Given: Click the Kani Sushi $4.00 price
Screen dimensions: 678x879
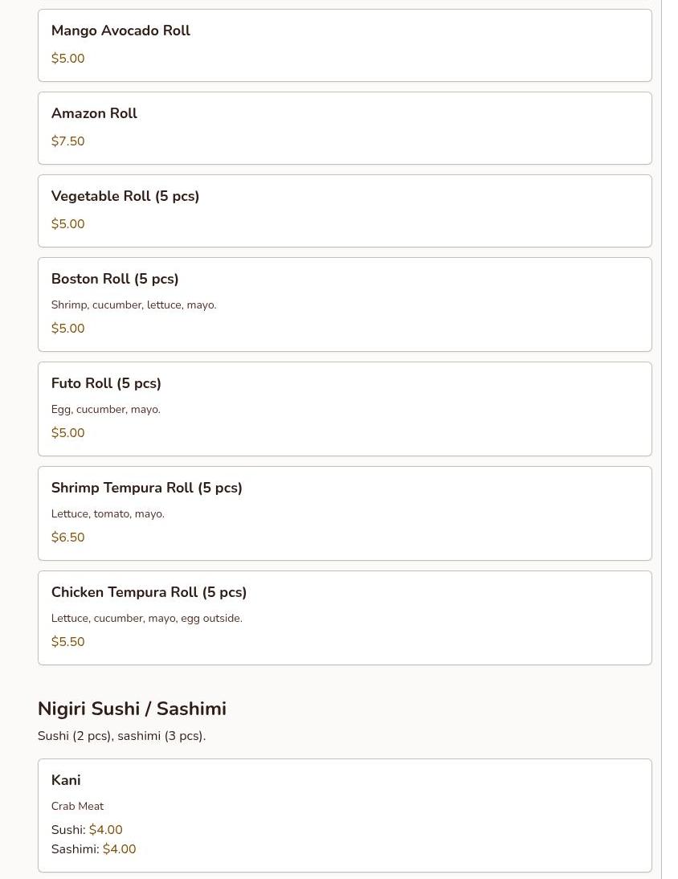Looking at the screenshot, I should [x=105, y=830].
